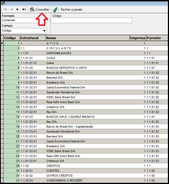The width and height of the screenshot is (169, 184).
Task: Go to the first record
Action: 5,10
